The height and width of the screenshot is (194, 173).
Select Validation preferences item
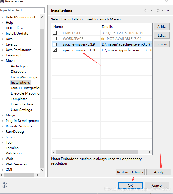pyautogui.click(x=14, y=153)
